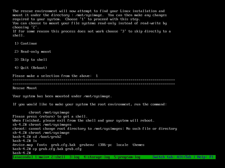Click 'fonts' in the ls output
Viewport: 225px width, 168px height.
pyautogui.click(x=42, y=145)
